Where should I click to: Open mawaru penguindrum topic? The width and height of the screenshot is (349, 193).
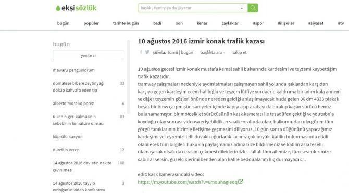73,70
